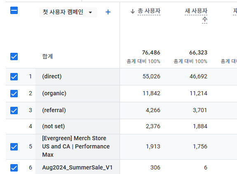This screenshot has height=174, width=237.
Task: Select the (direct) campaign name
Action: pos(52,76)
